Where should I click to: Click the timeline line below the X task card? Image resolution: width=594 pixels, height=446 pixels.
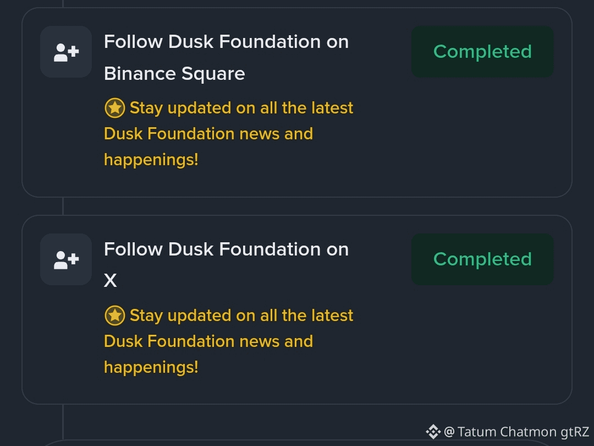(63, 421)
